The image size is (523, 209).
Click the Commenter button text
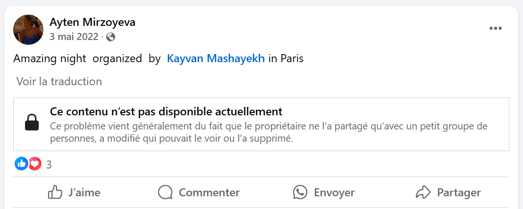click(x=209, y=193)
